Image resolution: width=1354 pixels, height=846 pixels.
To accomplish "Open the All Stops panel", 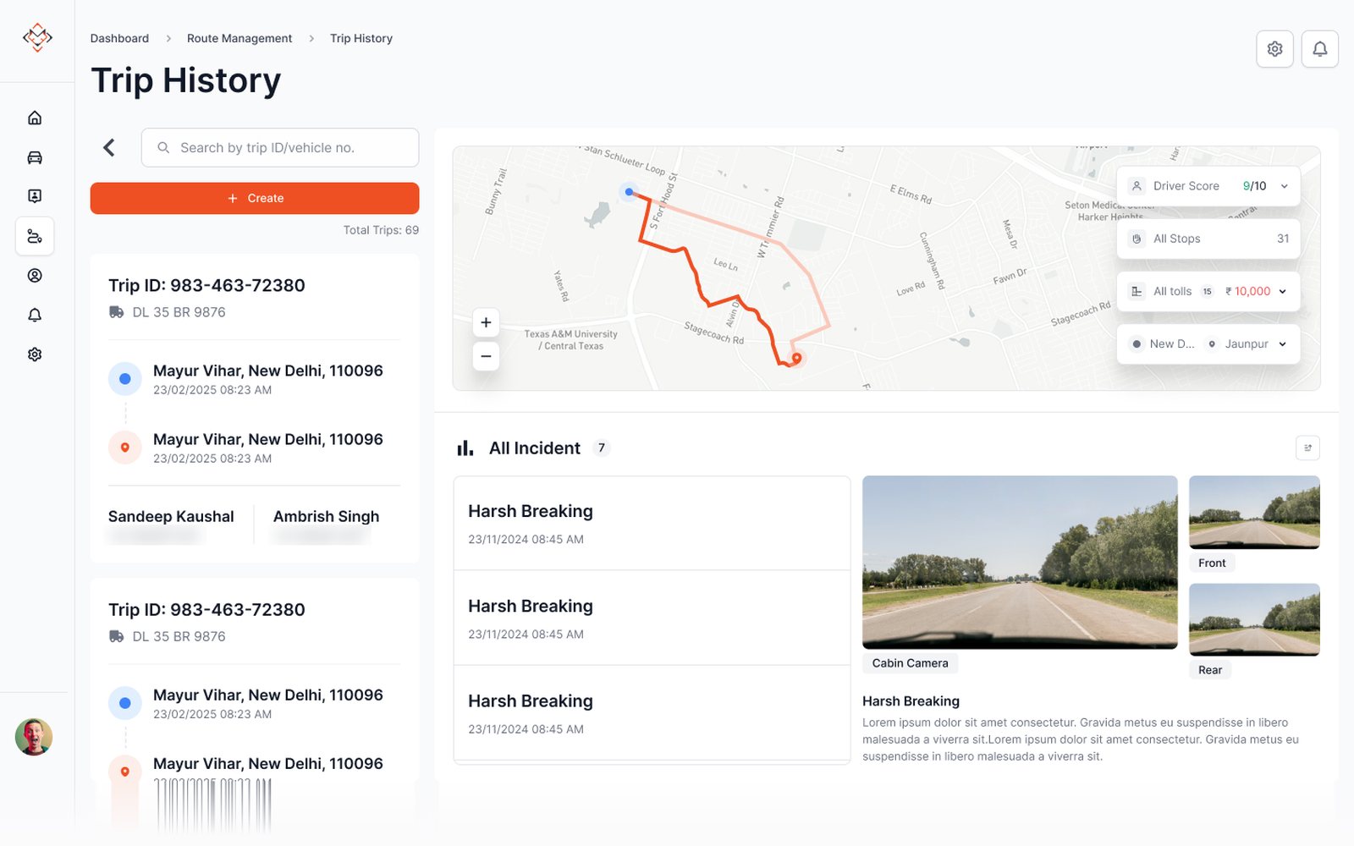I will [x=1208, y=239].
